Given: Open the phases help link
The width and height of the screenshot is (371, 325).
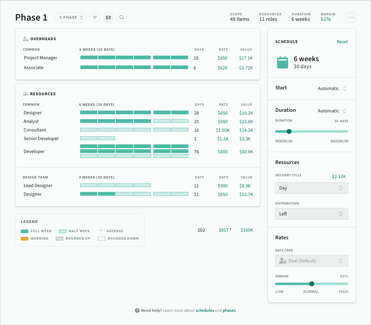Looking at the screenshot, I should 229,311.
